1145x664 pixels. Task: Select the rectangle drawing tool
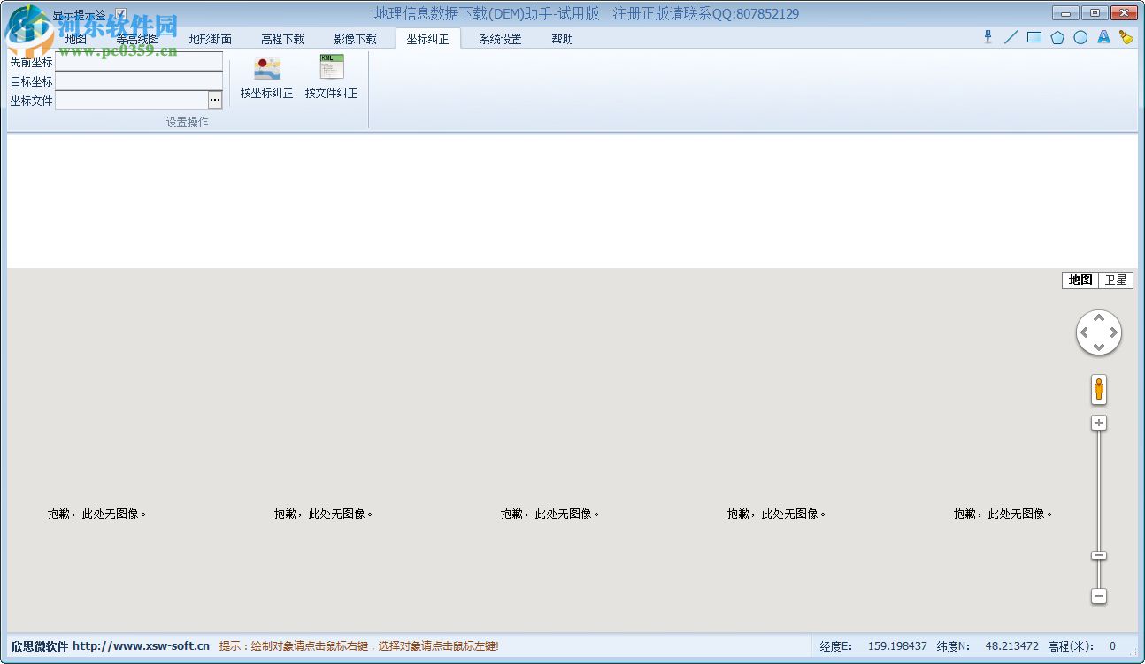pyautogui.click(x=1034, y=37)
